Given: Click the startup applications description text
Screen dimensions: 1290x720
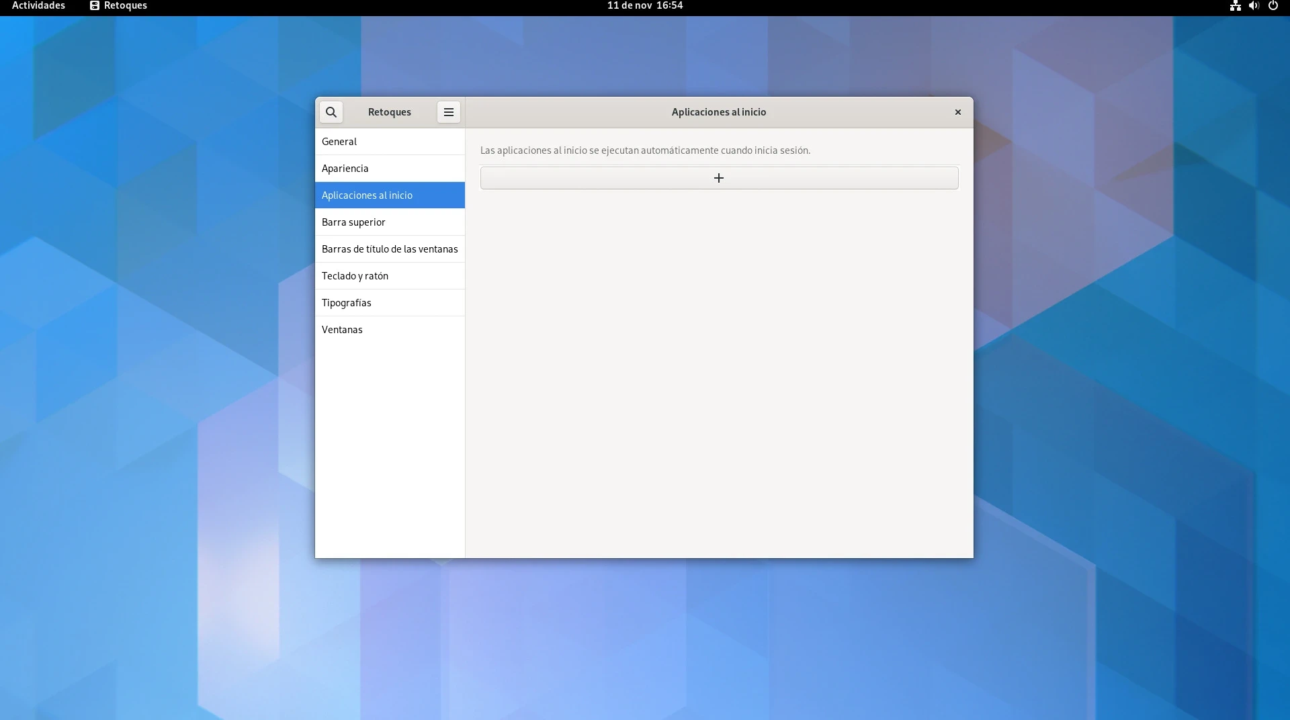Looking at the screenshot, I should (x=645, y=150).
